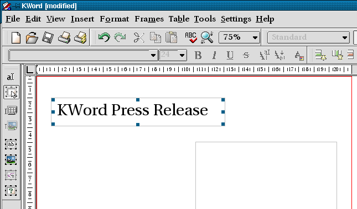Save the document with the floppy icon
The width and height of the screenshot is (357, 209).
48,37
